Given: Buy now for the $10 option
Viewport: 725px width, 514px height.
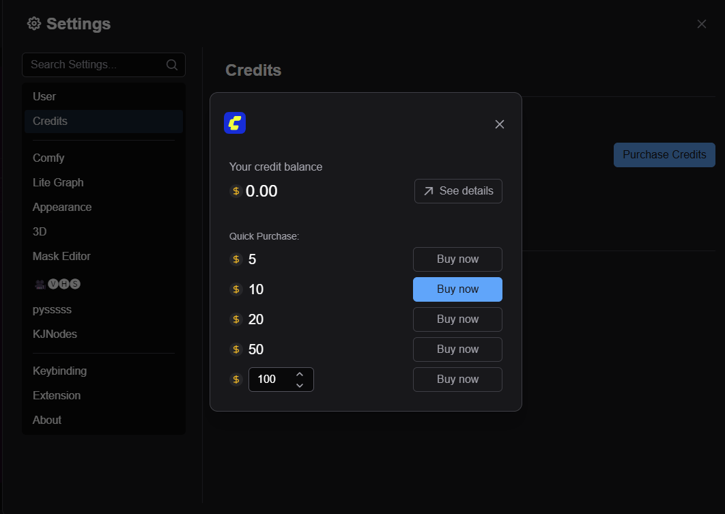Looking at the screenshot, I should click(457, 289).
